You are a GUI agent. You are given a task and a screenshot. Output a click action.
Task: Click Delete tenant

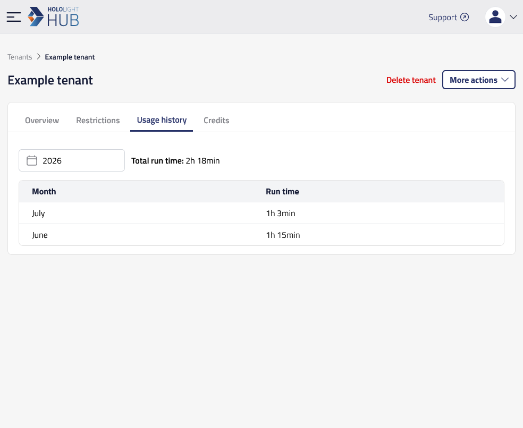tap(411, 80)
